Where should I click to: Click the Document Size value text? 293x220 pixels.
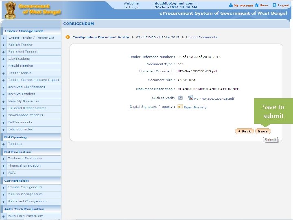186,80
